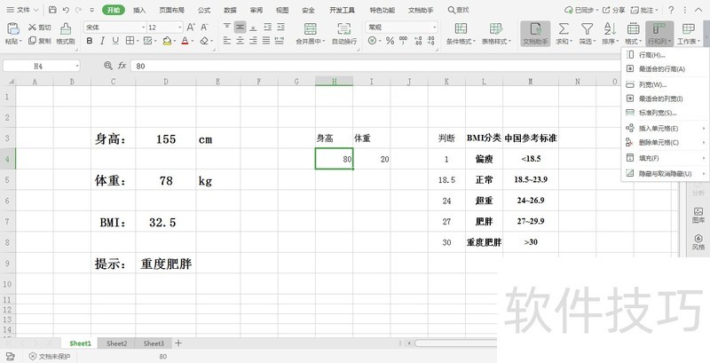Open the number format dropdown (常规)
710x363 pixels.
435,28
